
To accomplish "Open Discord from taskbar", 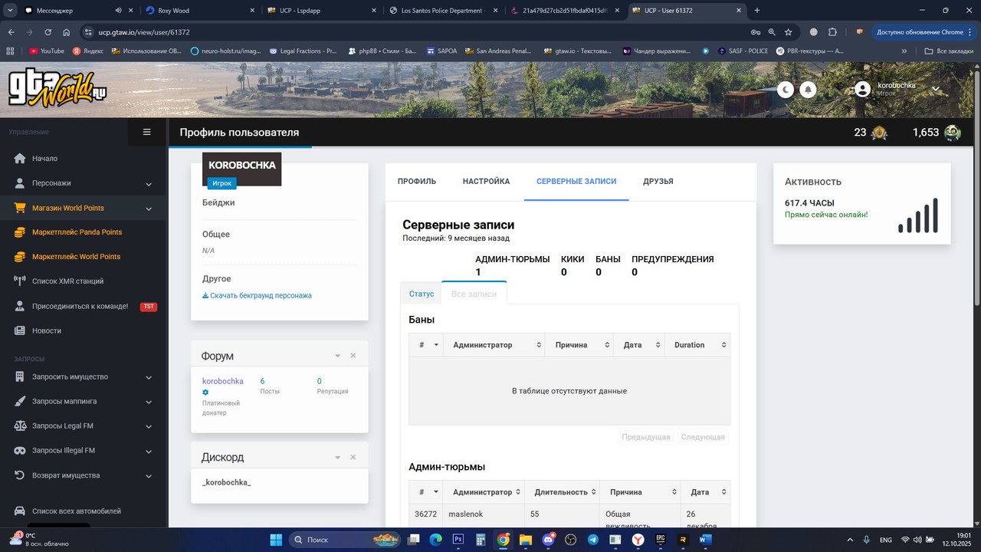I will (548, 540).
